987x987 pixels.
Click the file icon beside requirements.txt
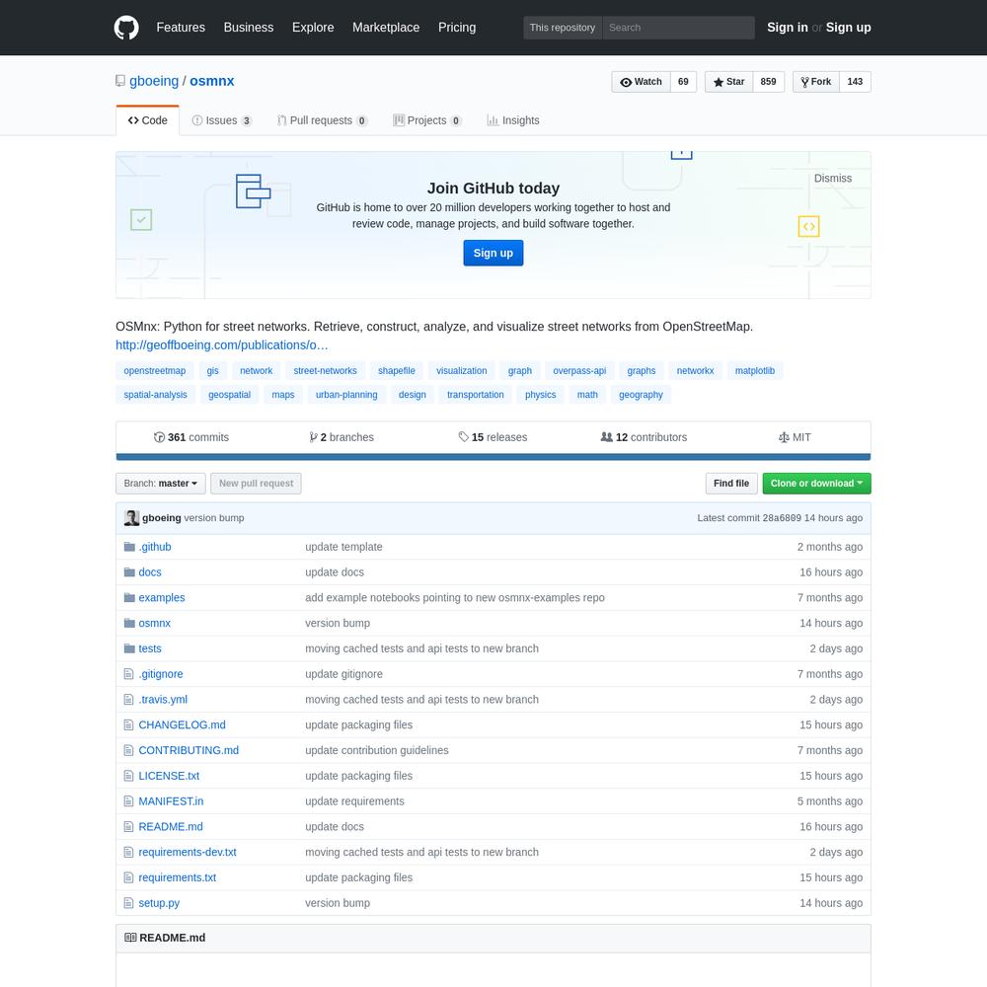(x=129, y=877)
